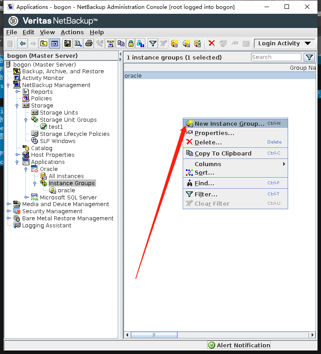This screenshot has height=354, width=321.
Task: Open the Actions menu
Action: (72, 32)
